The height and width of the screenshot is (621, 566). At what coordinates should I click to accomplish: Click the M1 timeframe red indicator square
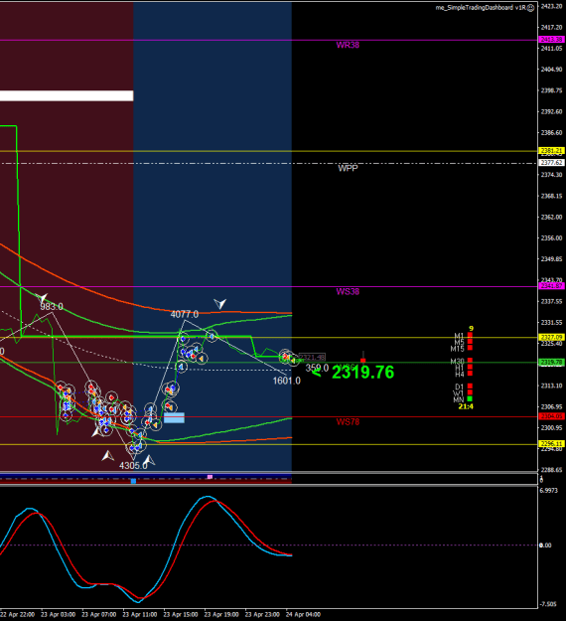coord(470,336)
